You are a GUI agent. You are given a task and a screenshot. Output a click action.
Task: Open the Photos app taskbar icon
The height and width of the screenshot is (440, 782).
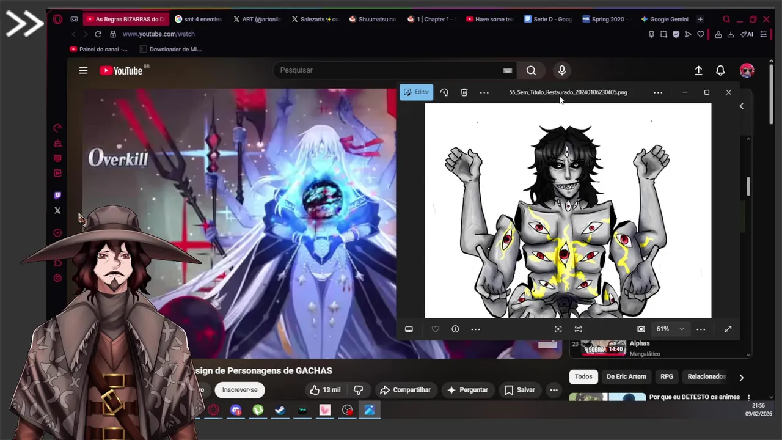coord(370,410)
